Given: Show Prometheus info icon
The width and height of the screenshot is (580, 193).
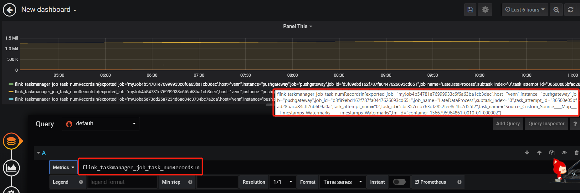Looking at the screenshot, I should [x=459, y=182].
